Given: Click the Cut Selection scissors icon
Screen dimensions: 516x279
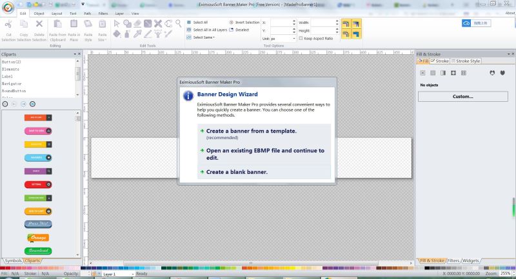Looking at the screenshot, I should click(8, 24).
